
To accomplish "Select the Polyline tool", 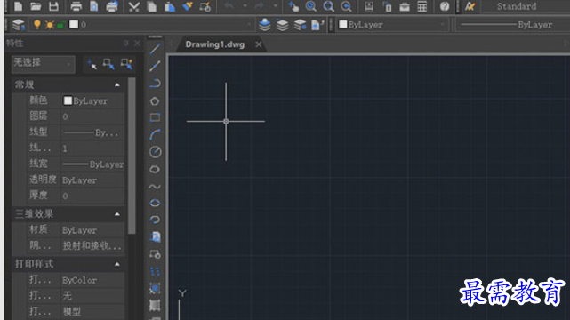I will 155,84.
